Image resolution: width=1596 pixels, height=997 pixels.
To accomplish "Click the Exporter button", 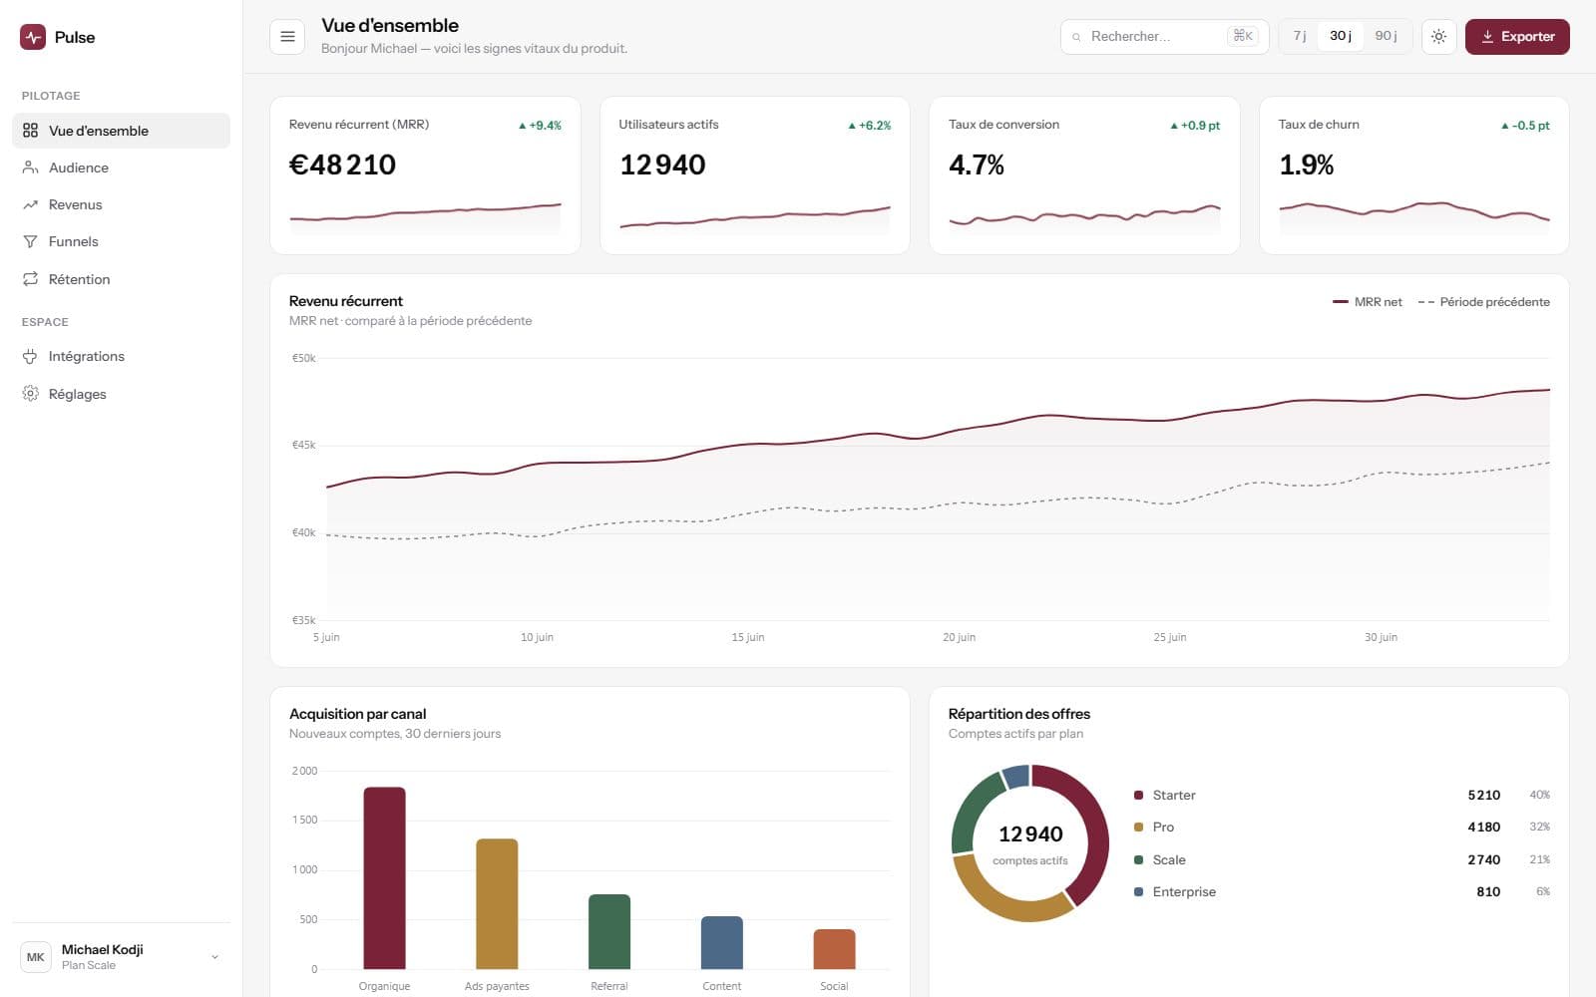I will pos(1517,37).
